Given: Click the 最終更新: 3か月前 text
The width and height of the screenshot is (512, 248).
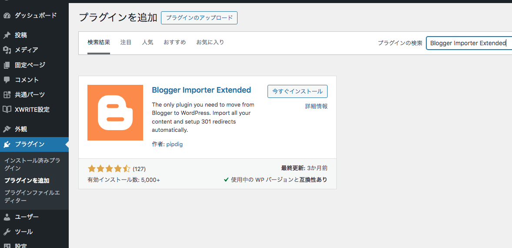Looking at the screenshot, I should [x=305, y=168].
